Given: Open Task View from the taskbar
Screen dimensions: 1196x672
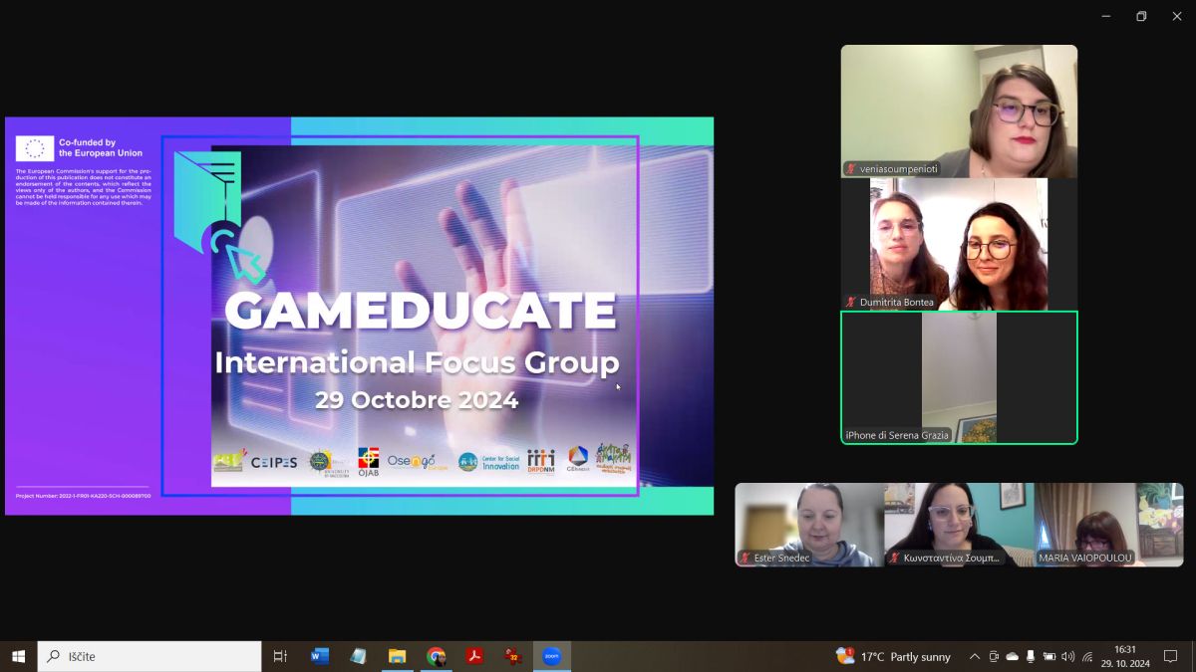Looking at the screenshot, I should pyautogui.click(x=280, y=656).
